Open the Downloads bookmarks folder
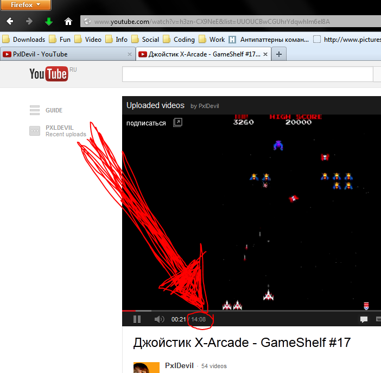The image size is (381, 373). tap(23, 40)
